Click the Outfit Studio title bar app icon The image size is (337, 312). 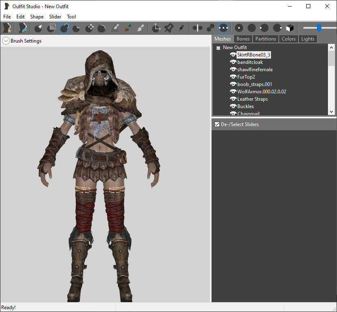[x=7, y=6]
